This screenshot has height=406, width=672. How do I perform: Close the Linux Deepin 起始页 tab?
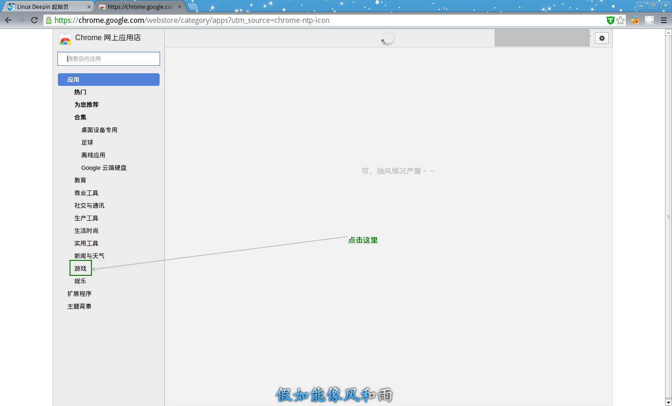click(89, 7)
